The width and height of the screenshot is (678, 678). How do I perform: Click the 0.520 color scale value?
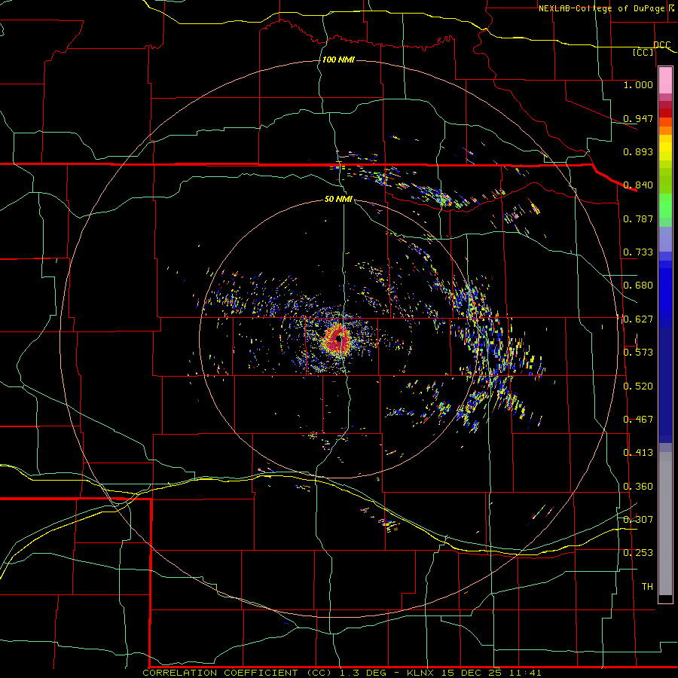point(638,386)
